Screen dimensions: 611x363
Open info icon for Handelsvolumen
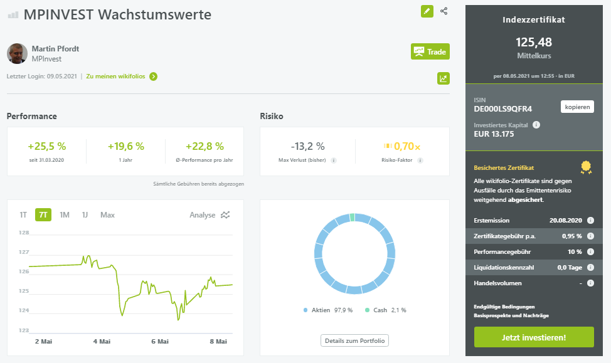590,283
